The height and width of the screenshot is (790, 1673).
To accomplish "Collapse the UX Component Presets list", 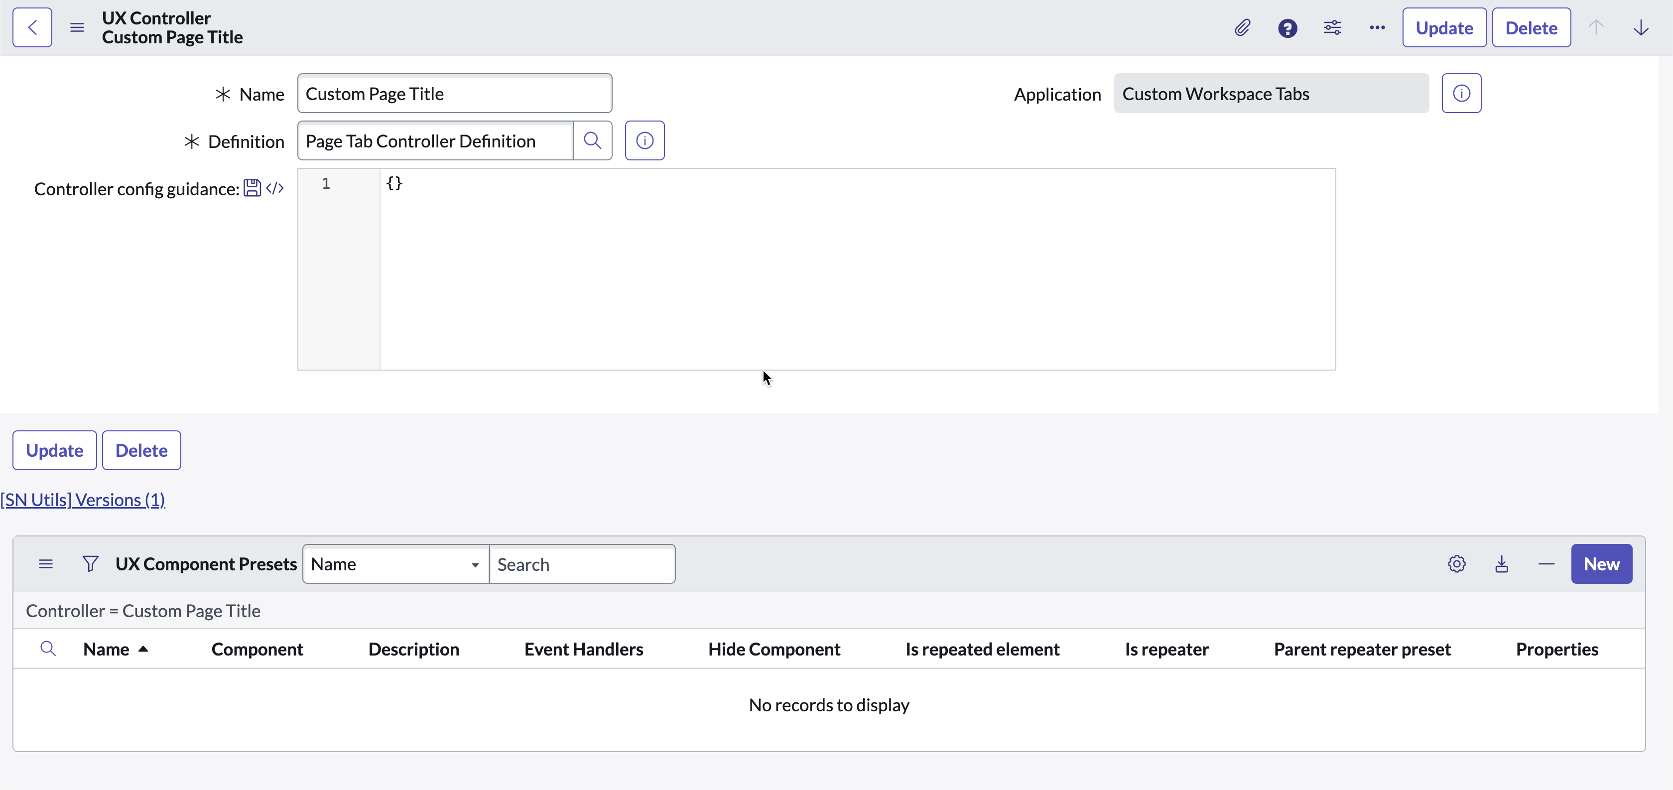I will pos(1546,563).
